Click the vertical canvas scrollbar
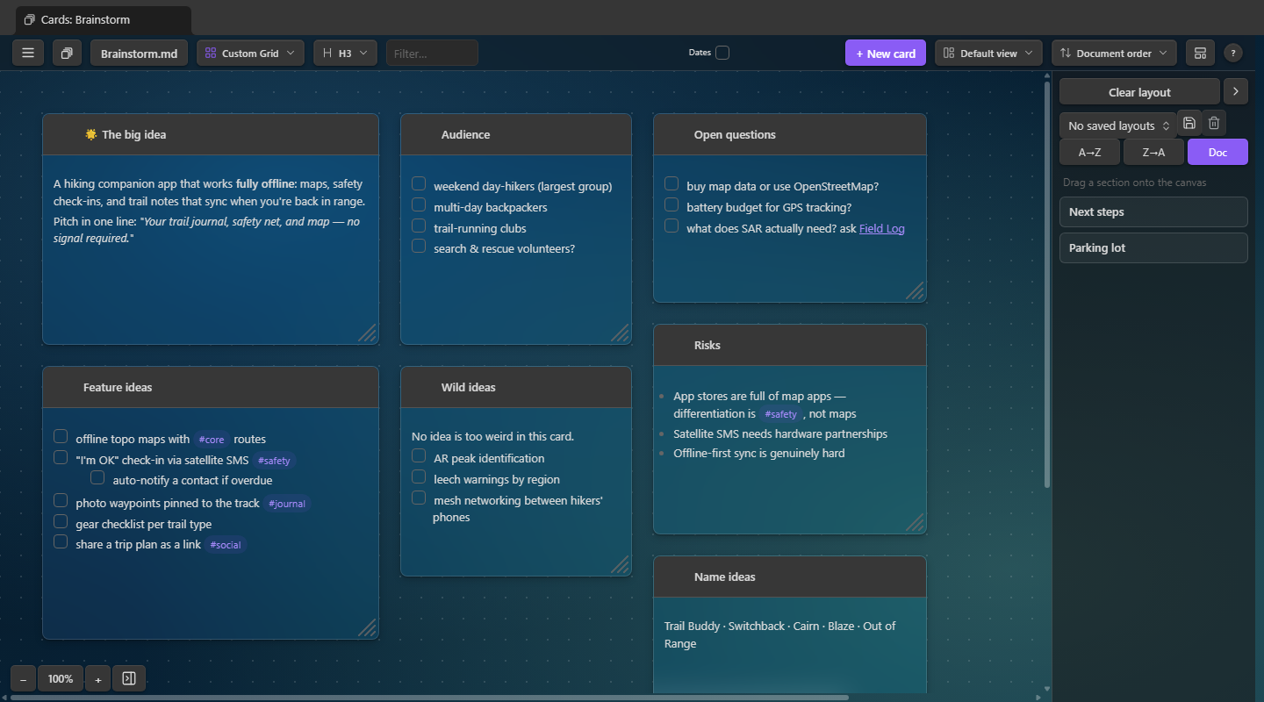This screenshot has width=1264, height=702. tap(1046, 285)
